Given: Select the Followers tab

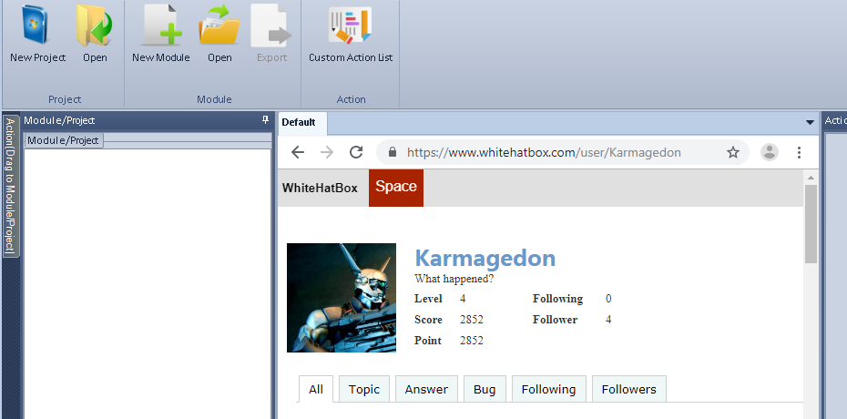Looking at the screenshot, I should 628,389.
